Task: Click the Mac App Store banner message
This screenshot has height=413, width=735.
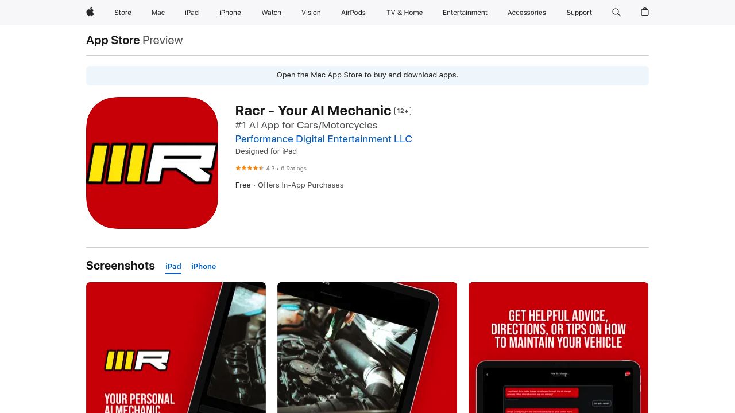Action: (x=367, y=75)
